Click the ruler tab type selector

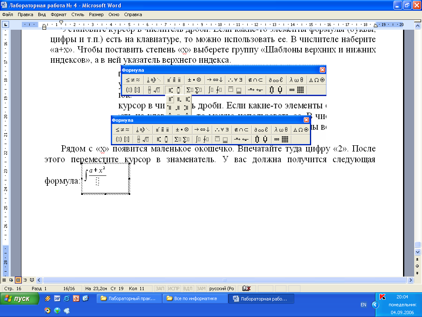point(5,24)
